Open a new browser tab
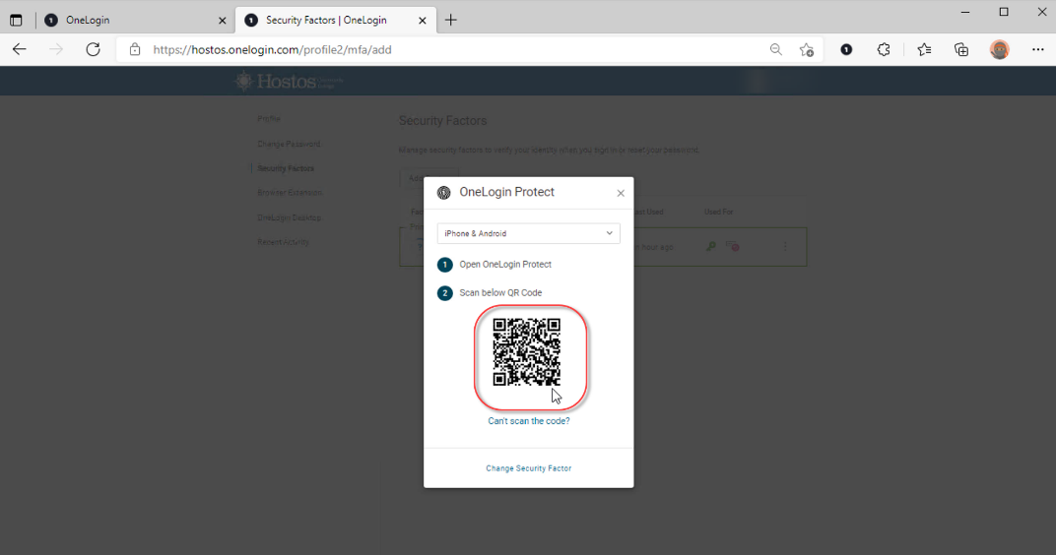Screen dimensions: 1056x555 point(451,20)
